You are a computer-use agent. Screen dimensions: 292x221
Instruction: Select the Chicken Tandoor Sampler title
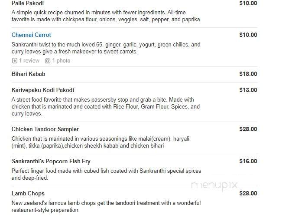pyautogui.click(x=45, y=129)
